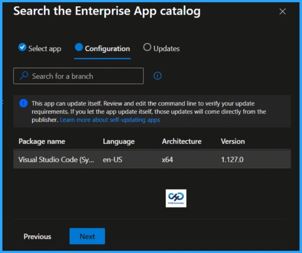Click the 1.127.0 version cell
This screenshot has width=302, height=253.
(232, 160)
